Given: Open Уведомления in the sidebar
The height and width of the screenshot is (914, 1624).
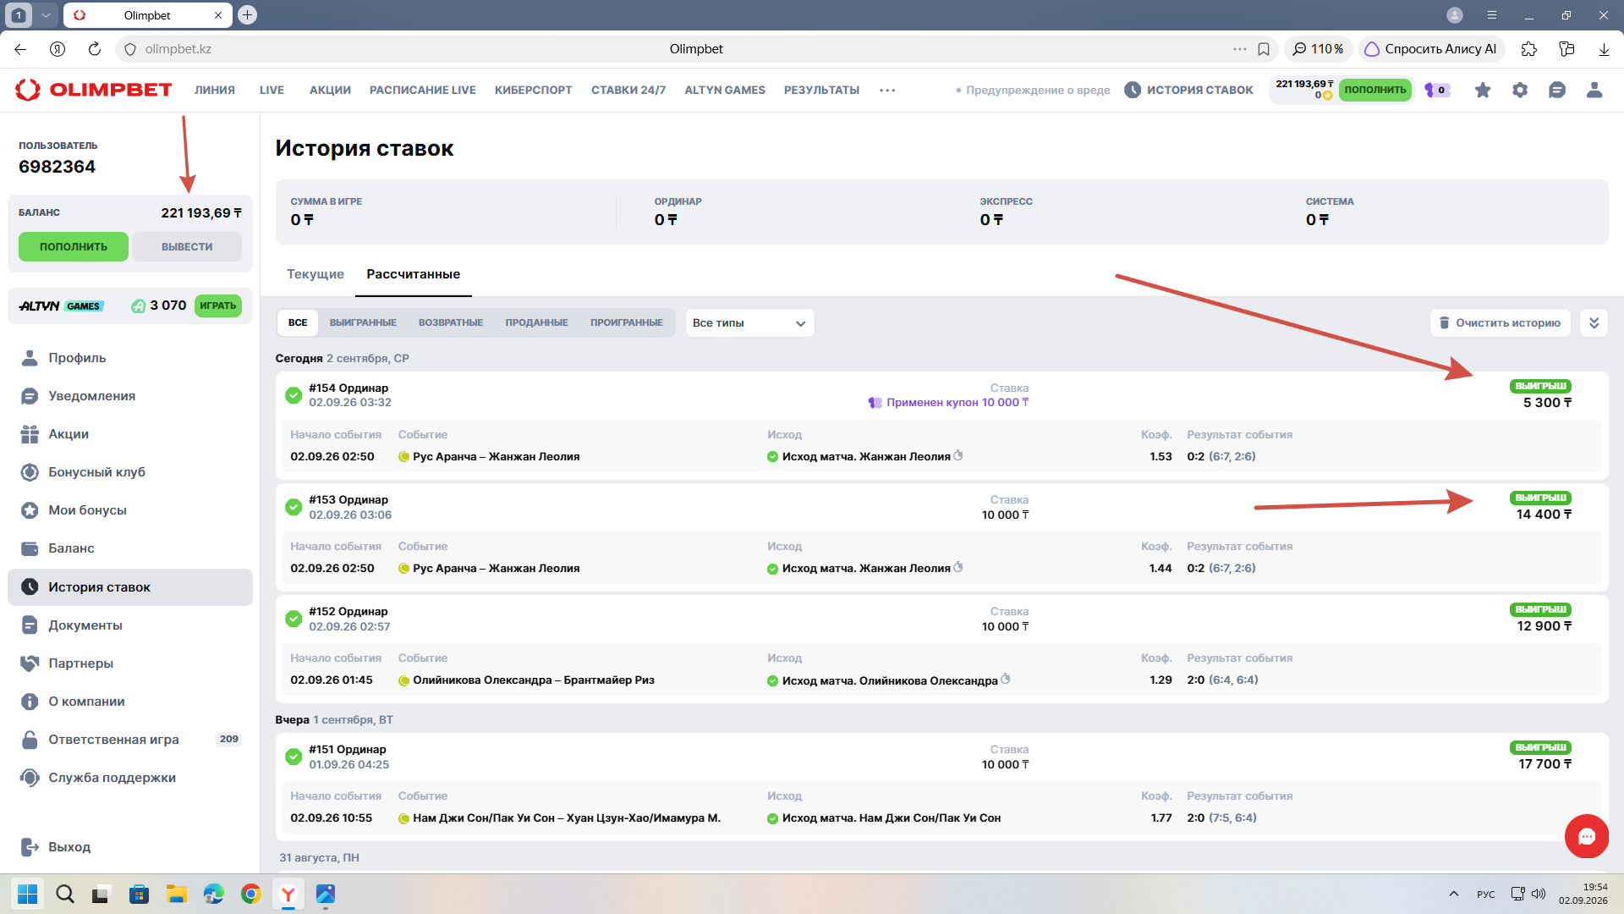Looking at the screenshot, I should 130,396.
